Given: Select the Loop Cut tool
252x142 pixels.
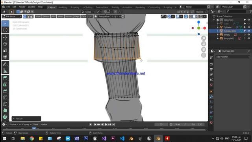Looking at the screenshot, I should [x=5, y=97].
